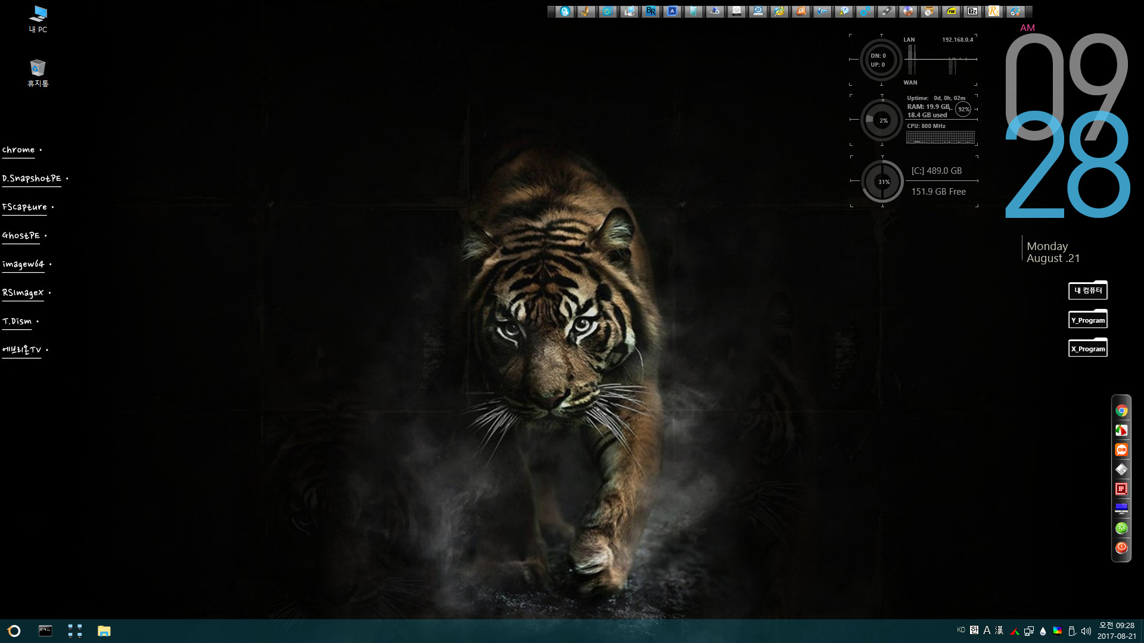Open the yellow PDF icon in top toolbar

point(951,11)
